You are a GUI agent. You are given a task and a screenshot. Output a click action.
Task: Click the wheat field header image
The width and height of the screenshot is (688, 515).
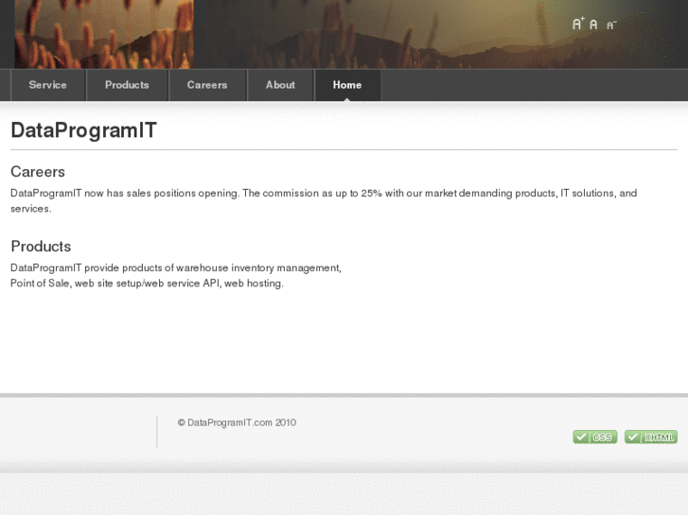[x=104, y=34]
